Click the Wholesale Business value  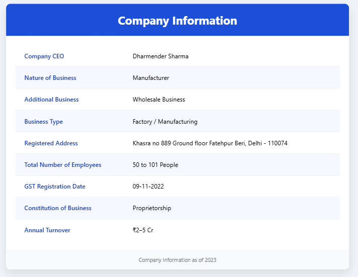(x=159, y=100)
